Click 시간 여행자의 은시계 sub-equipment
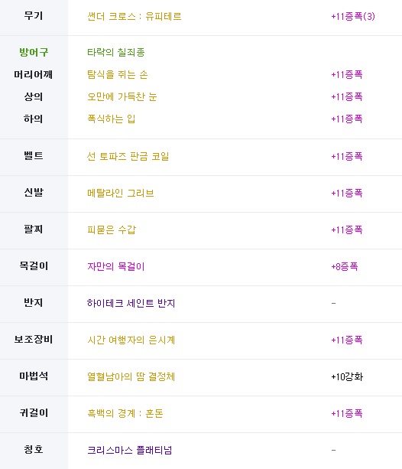 tap(131, 340)
